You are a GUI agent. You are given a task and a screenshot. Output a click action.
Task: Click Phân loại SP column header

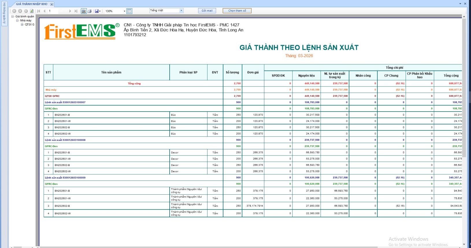coord(188,72)
